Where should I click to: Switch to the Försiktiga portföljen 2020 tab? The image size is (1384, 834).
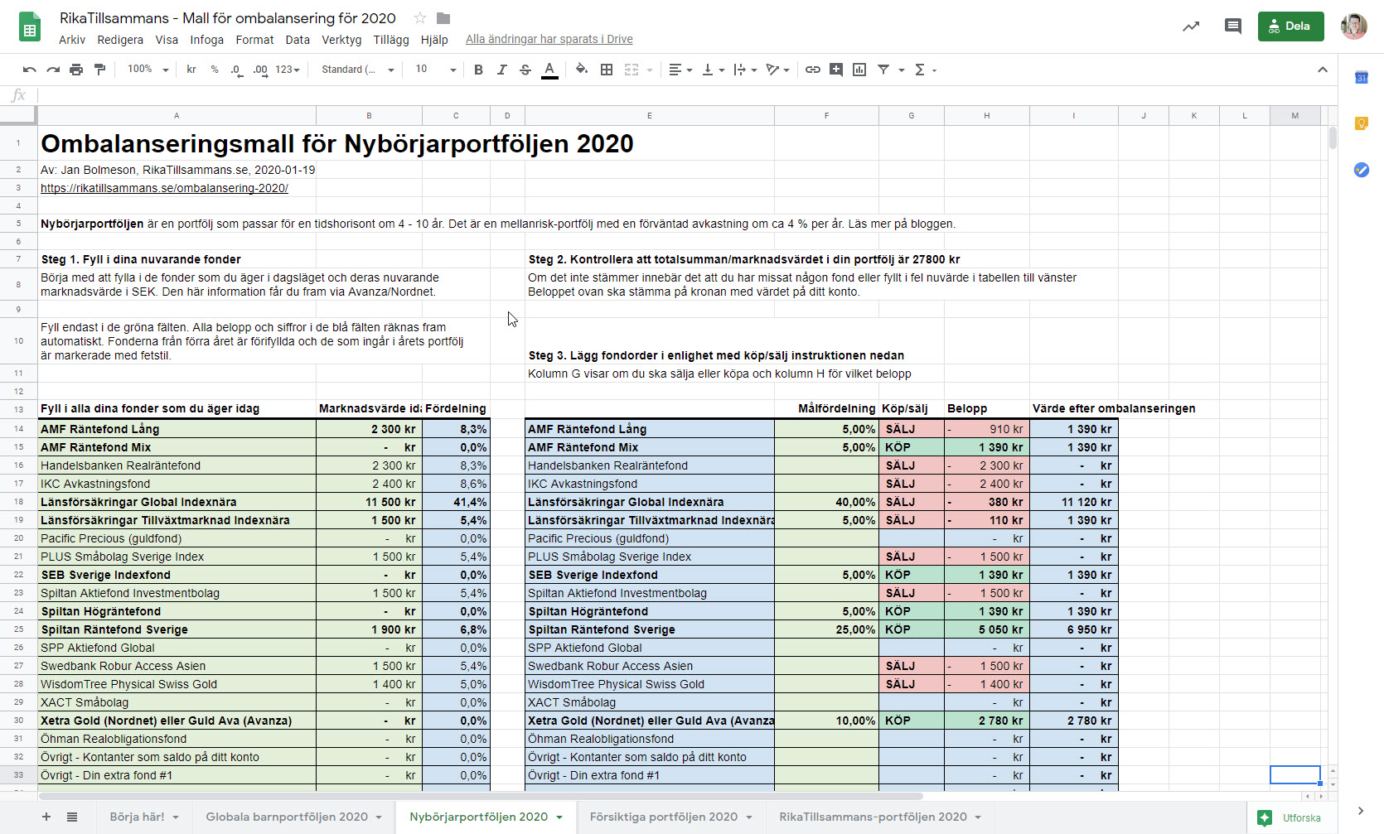click(663, 817)
